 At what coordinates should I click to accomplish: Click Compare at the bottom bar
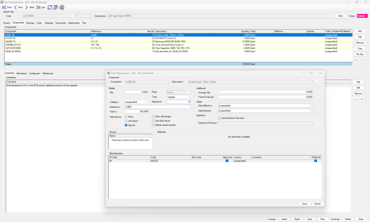point(272,219)
